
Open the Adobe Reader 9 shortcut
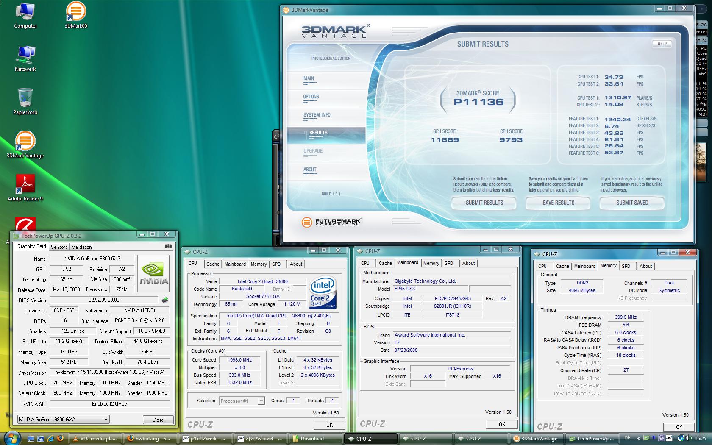coord(25,188)
